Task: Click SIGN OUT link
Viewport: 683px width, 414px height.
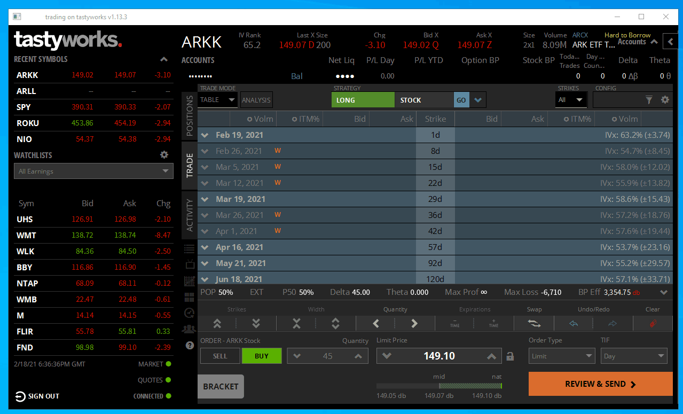Action: 44,396
